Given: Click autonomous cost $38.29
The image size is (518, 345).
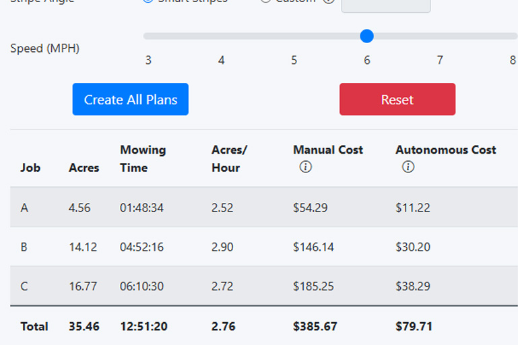Looking at the screenshot, I should 413,286.
